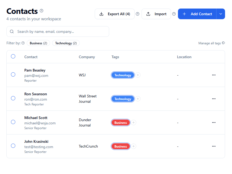Viewport: 232px width, 174px height.
Task: Click the search by name, email, company field
Action: 58,31
